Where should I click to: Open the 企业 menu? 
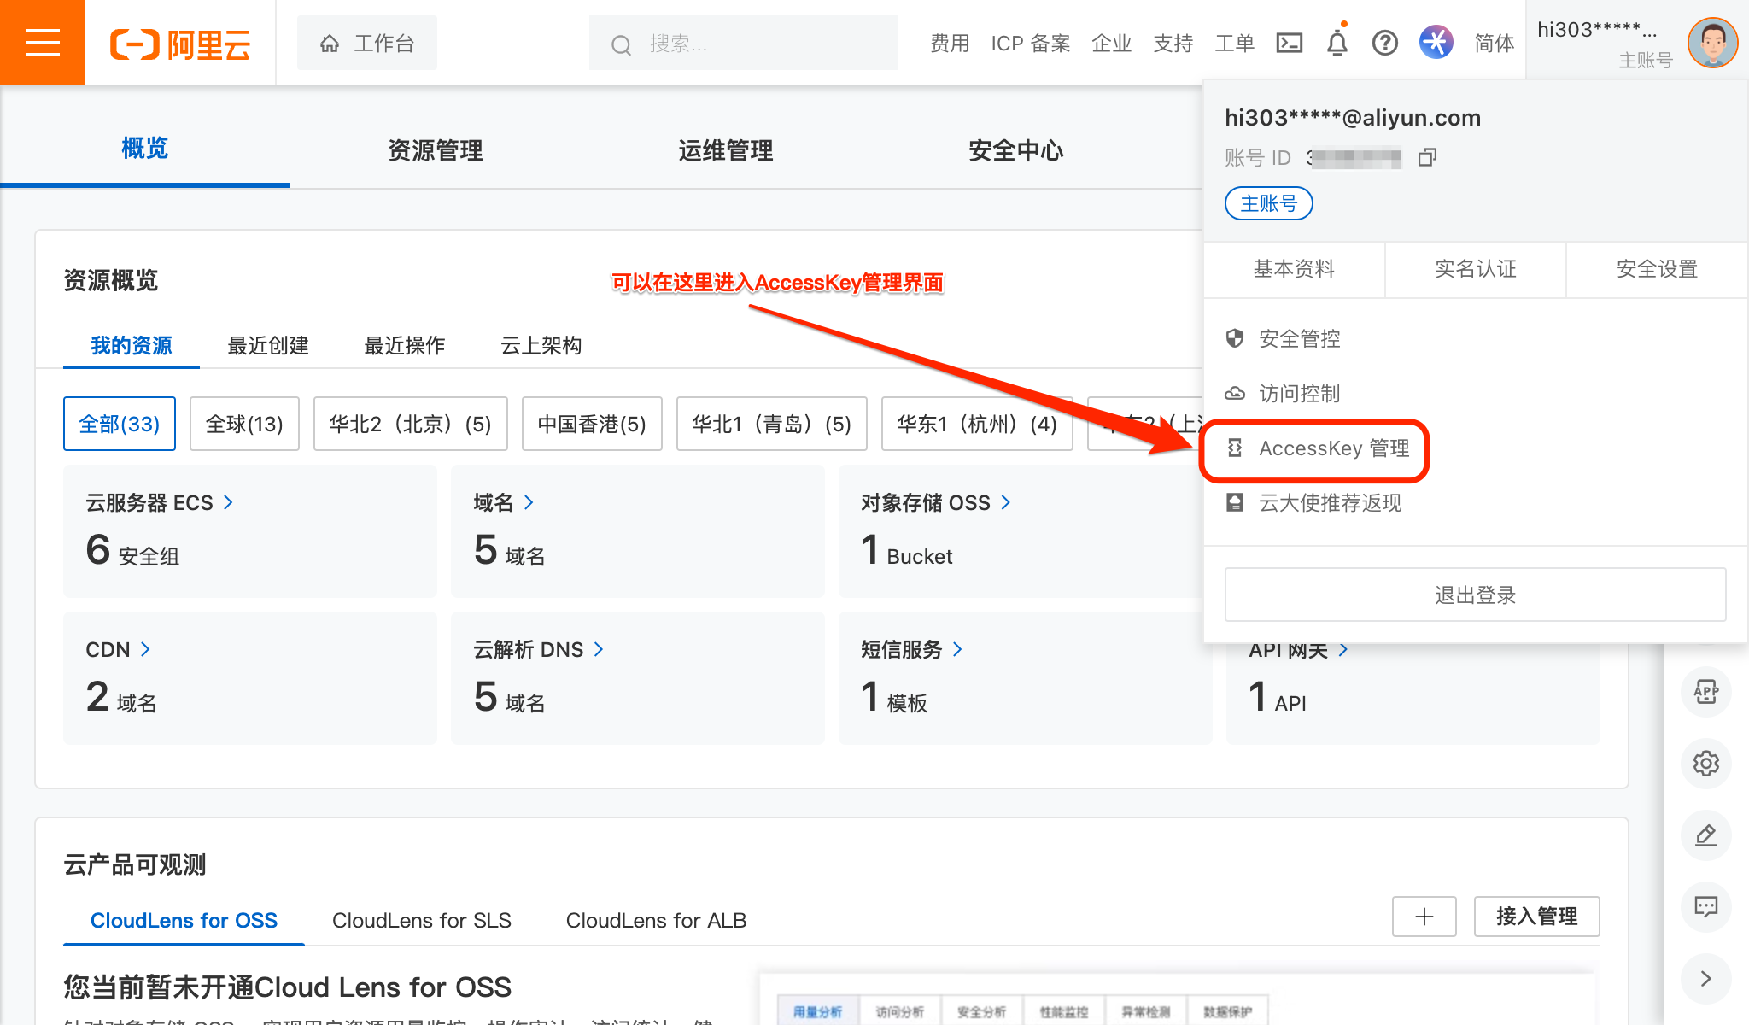click(1111, 43)
